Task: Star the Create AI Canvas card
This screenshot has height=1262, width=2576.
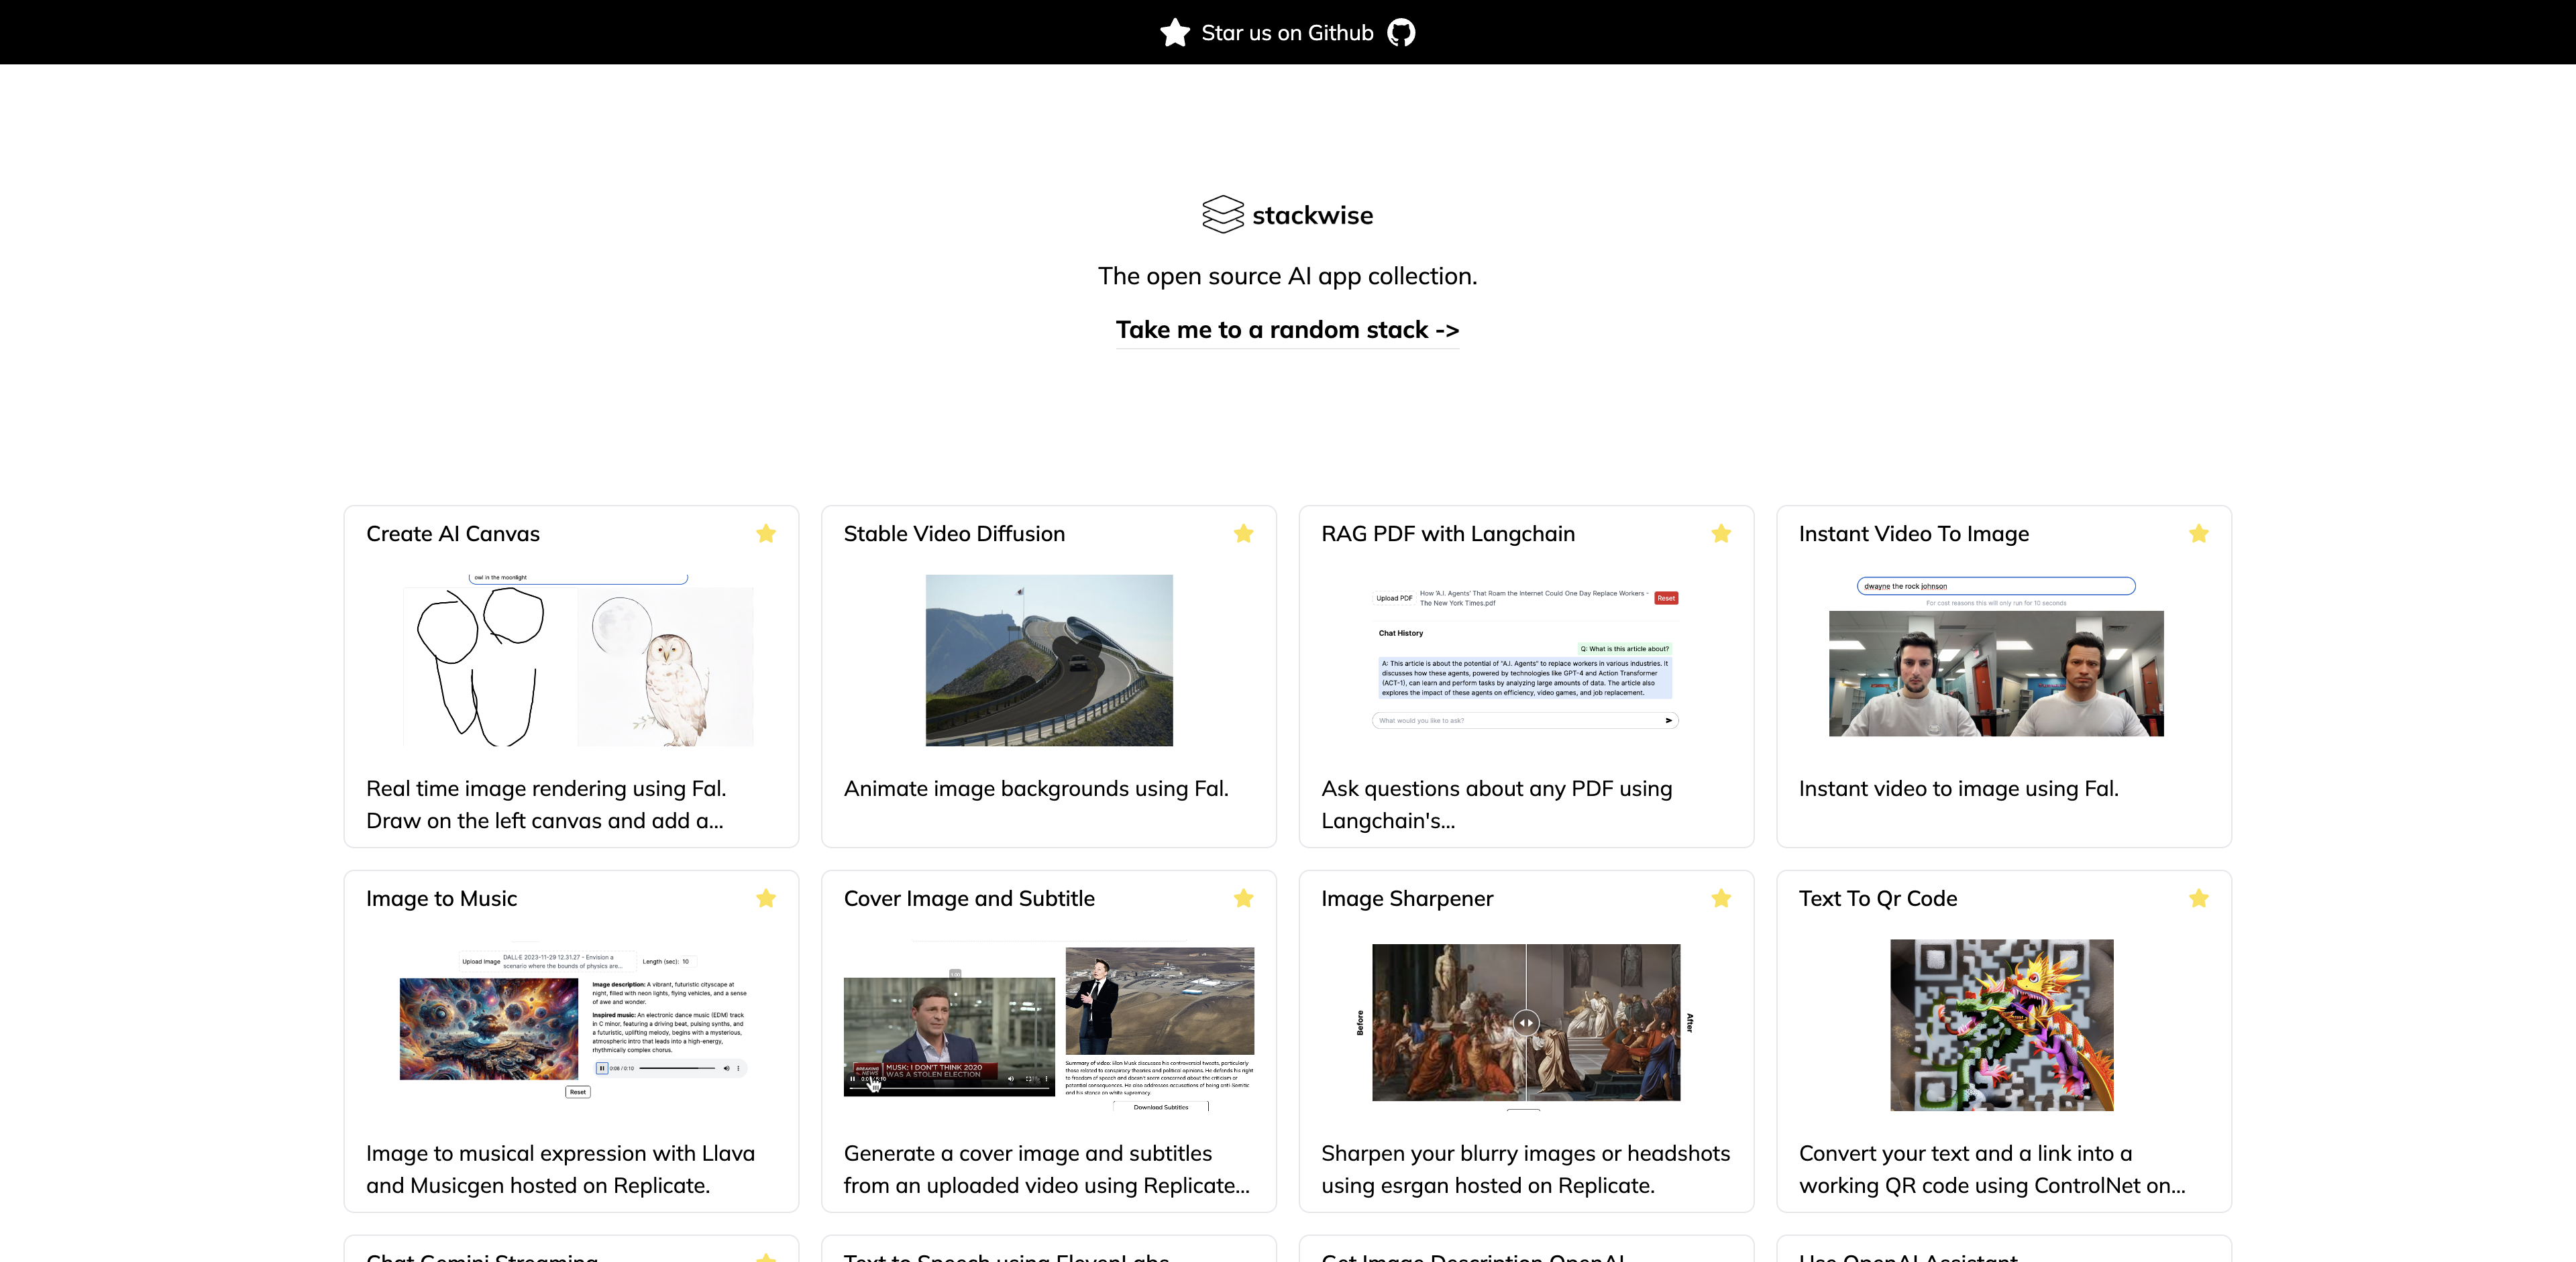Action: click(766, 534)
